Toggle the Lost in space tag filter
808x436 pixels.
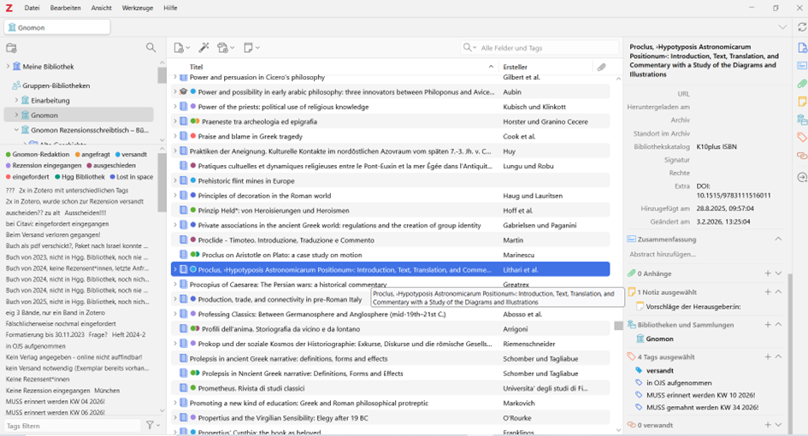(x=132, y=177)
